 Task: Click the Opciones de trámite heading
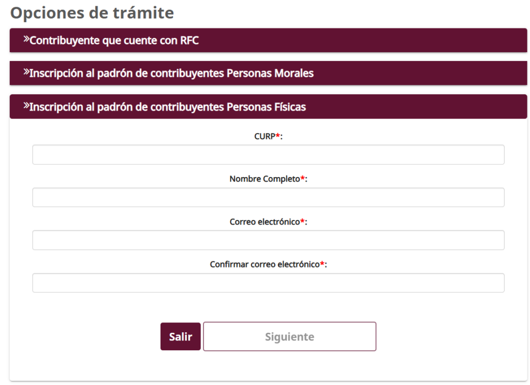[x=92, y=13]
